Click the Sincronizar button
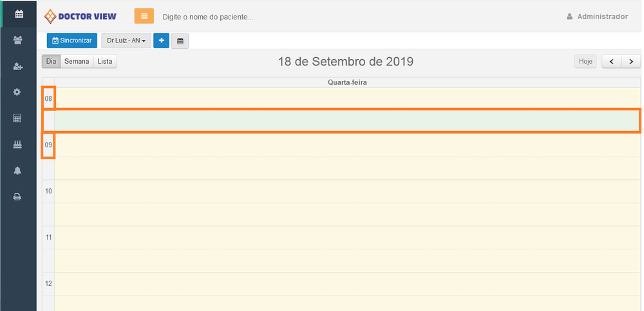This screenshot has width=644, height=311. coord(72,41)
